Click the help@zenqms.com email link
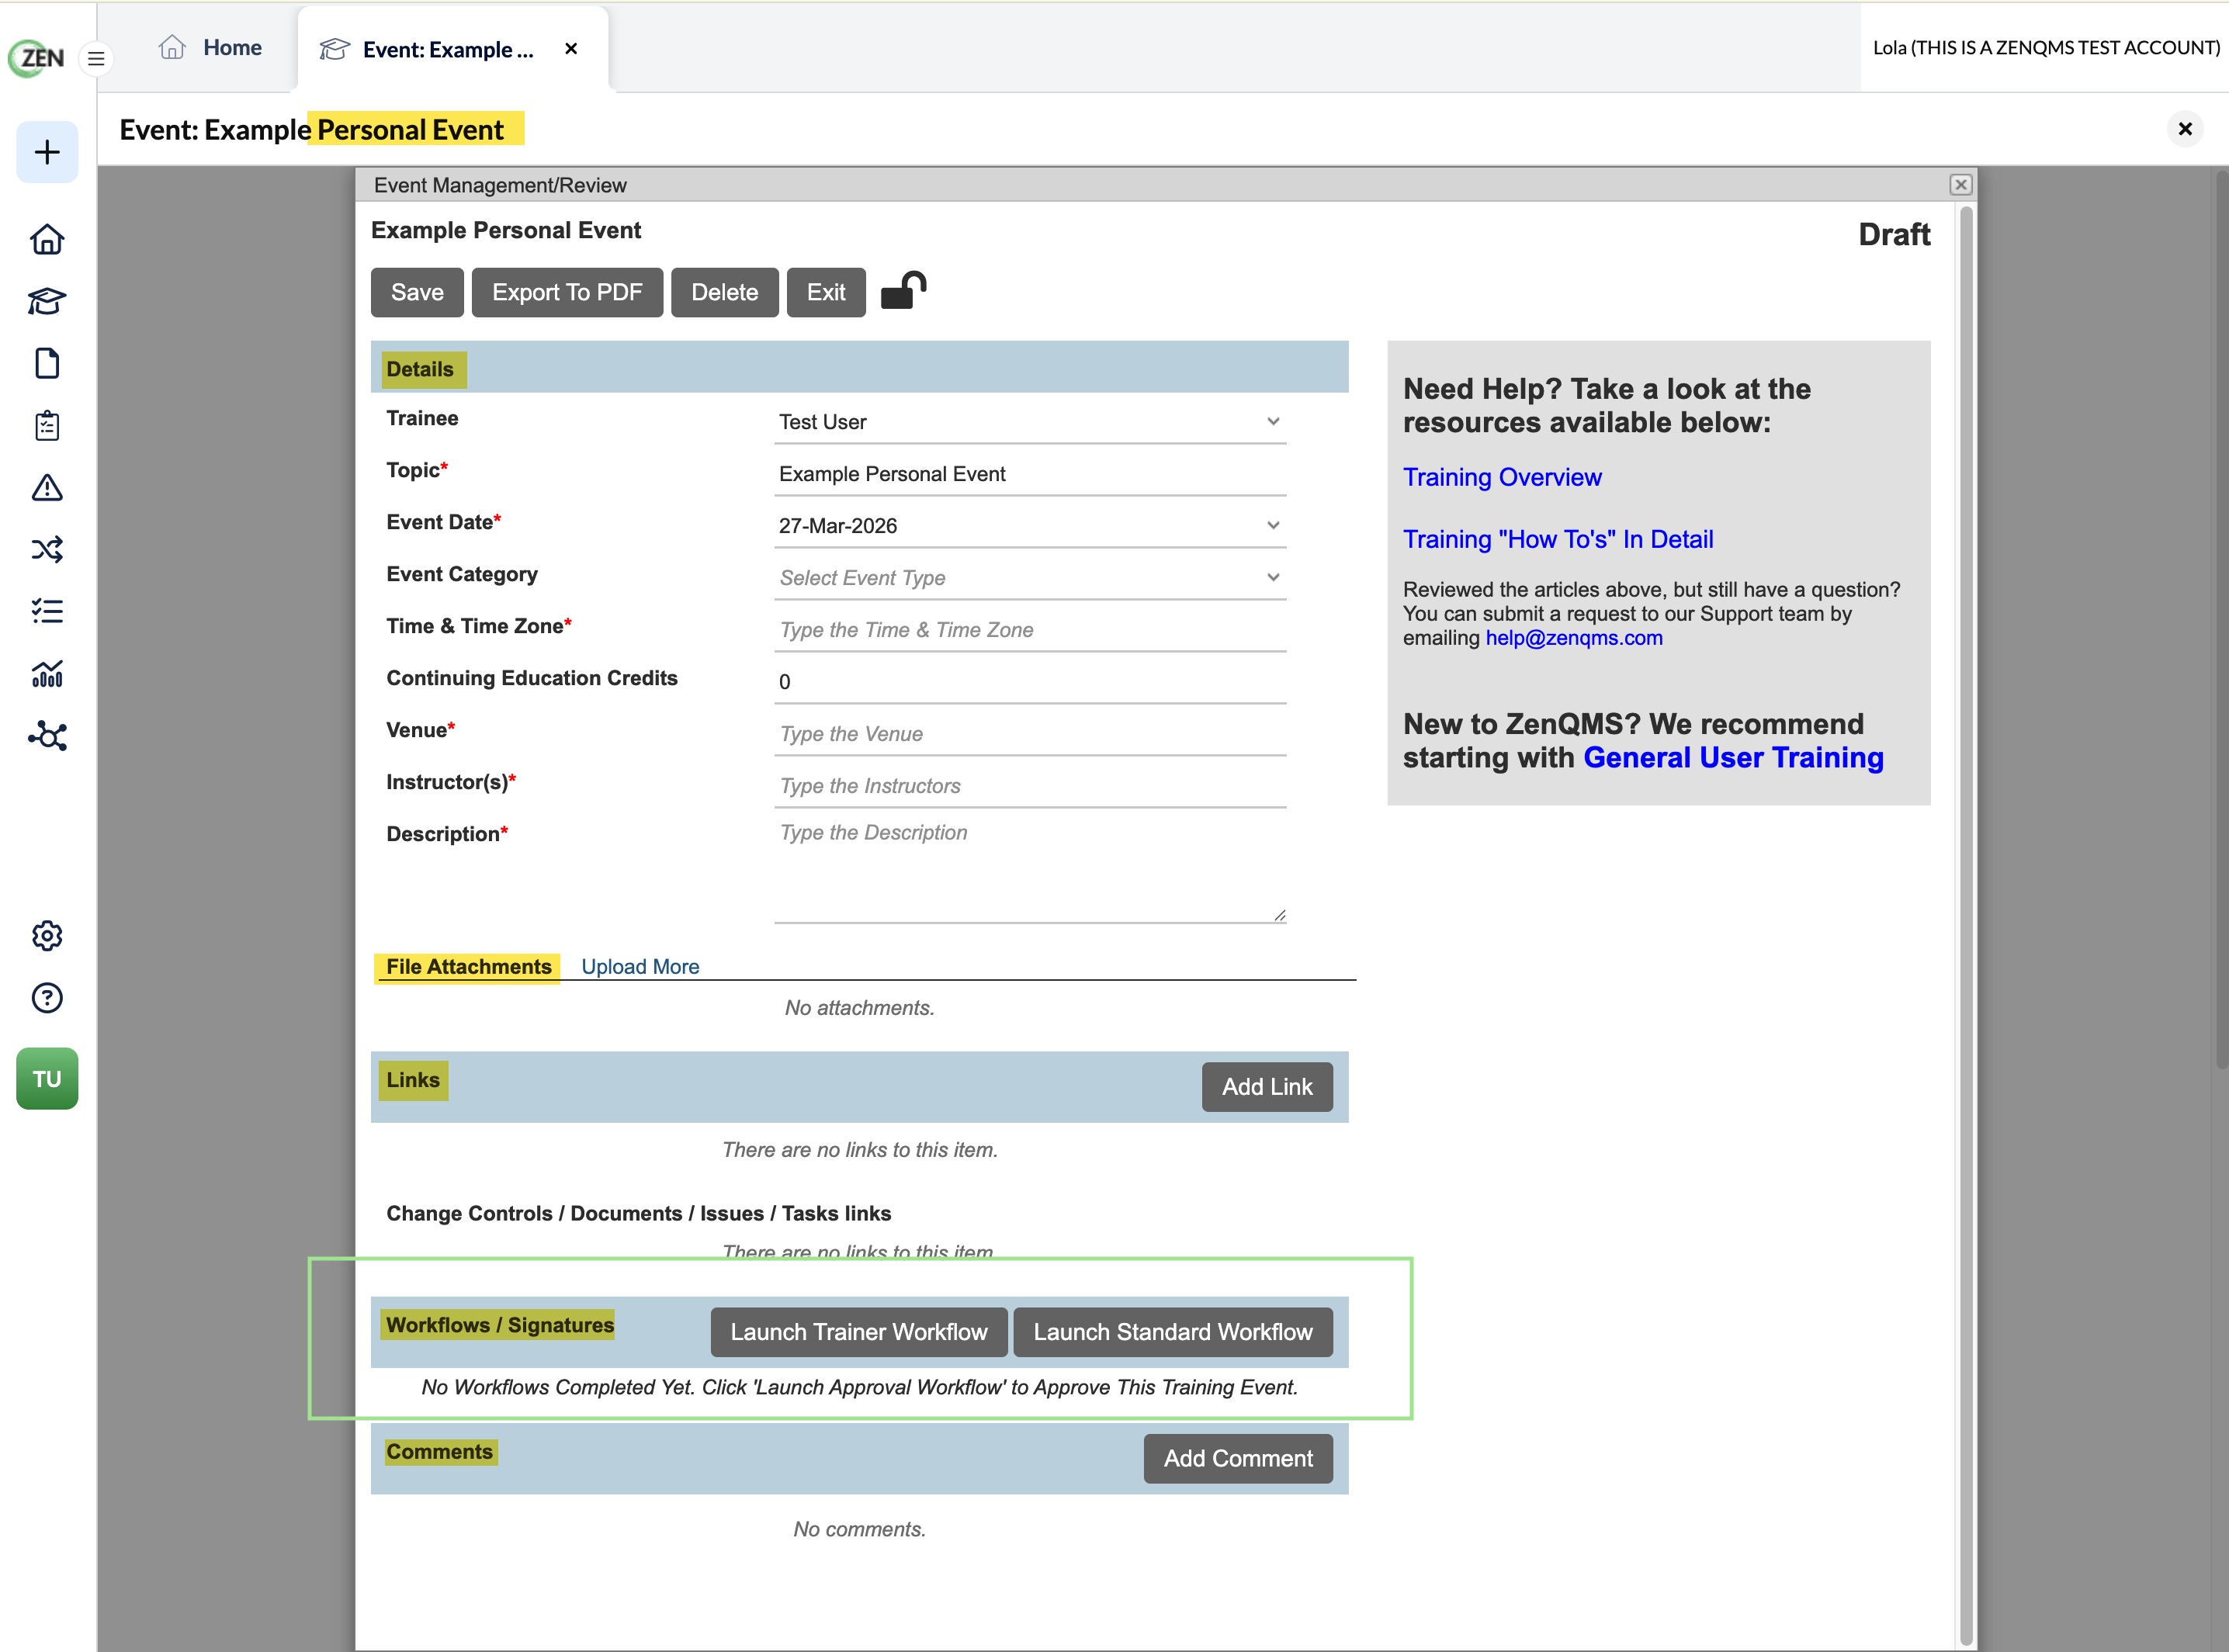Screen dimensions: 2229x1652 (1574, 638)
